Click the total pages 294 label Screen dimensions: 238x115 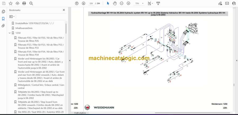click(98, 3)
